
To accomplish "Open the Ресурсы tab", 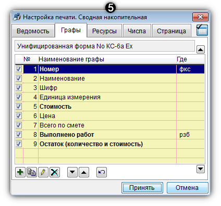I will [104, 31].
